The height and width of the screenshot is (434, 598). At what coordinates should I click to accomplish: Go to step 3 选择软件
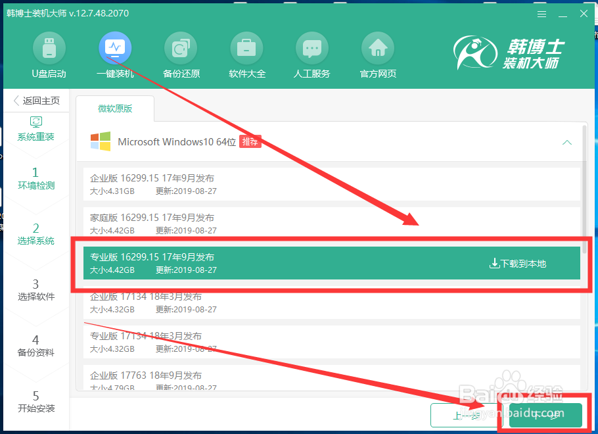(x=36, y=290)
